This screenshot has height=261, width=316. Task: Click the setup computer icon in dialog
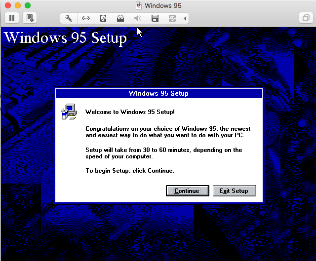pyautogui.click(x=69, y=112)
